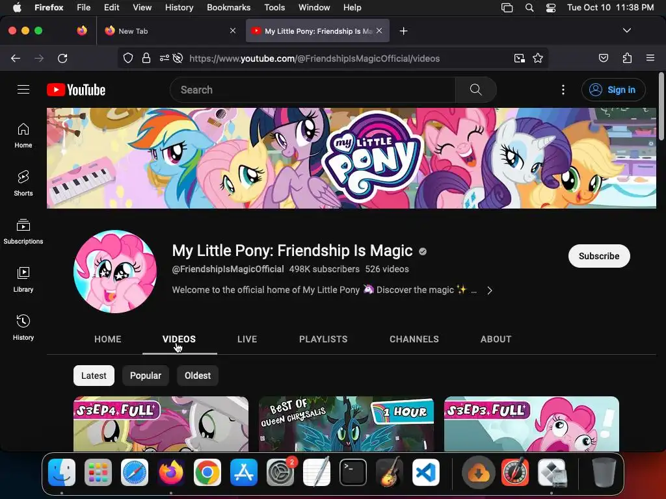Switch to the New Tab browser tab
Image resolution: width=666 pixels, height=499 pixels.
click(x=170, y=31)
